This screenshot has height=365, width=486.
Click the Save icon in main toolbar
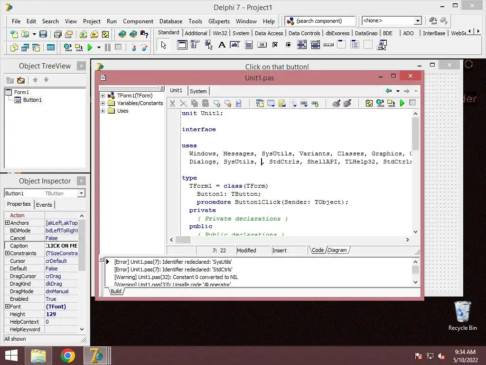click(43, 34)
